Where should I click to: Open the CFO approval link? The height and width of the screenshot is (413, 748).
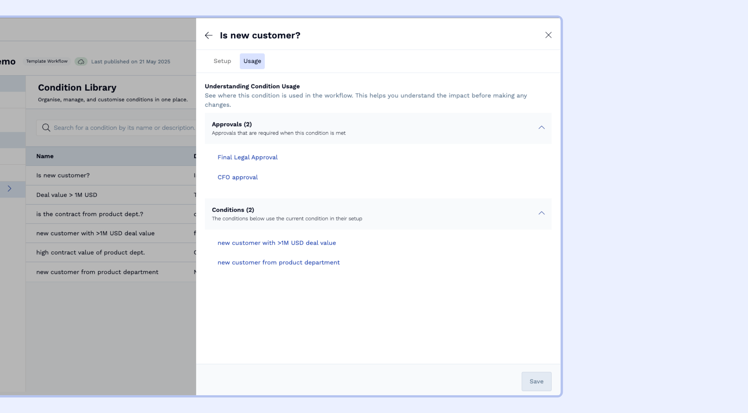pyautogui.click(x=238, y=177)
